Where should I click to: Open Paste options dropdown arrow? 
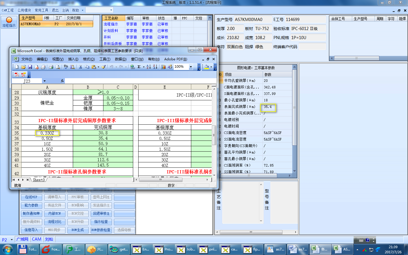point(98,67)
